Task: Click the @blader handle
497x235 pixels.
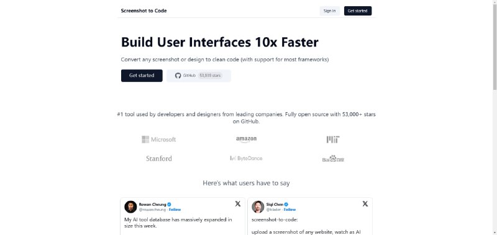Action: pos(273,210)
